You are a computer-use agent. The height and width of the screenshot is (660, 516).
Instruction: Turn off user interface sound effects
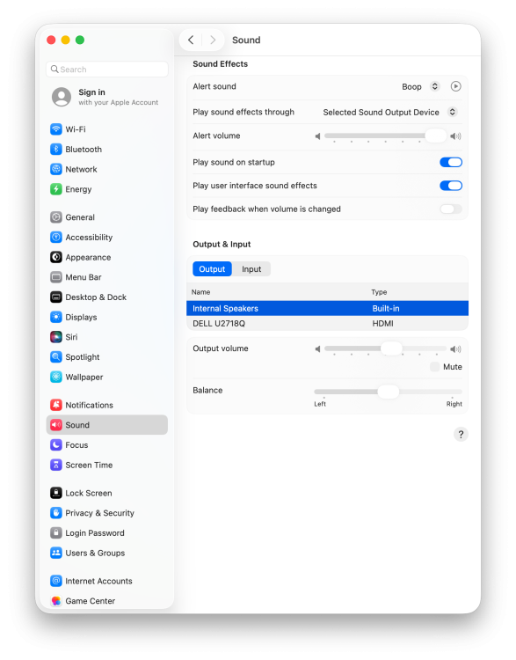coord(451,186)
